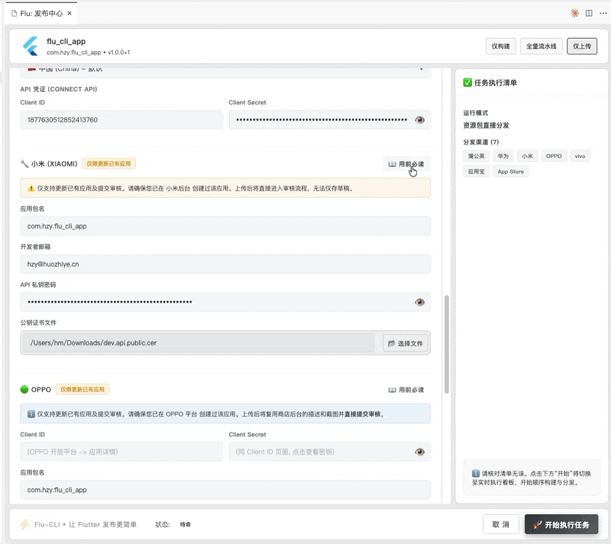This screenshot has height=544, width=611.
Task: Click the 小米 channel tag
Action: [527, 157]
